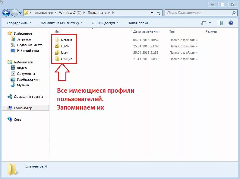Select the locked User folder icon
The height and width of the screenshot is (179, 240).
point(57,53)
